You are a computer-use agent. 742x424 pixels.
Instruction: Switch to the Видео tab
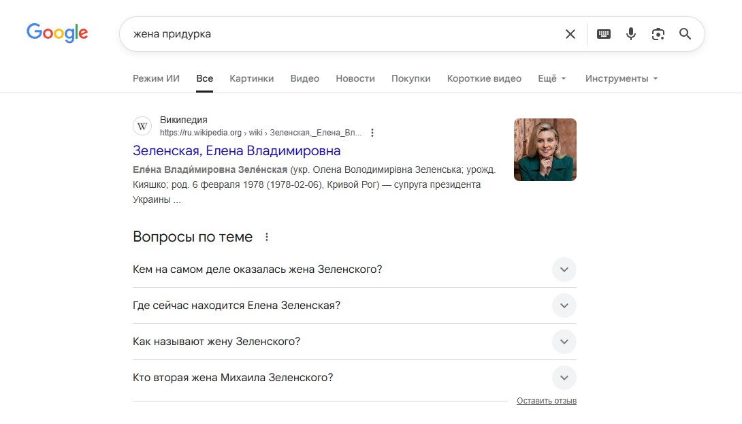coord(305,78)
